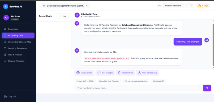View Student Progress page
This screenshot has height=102, width=214.
coord(18,61)
